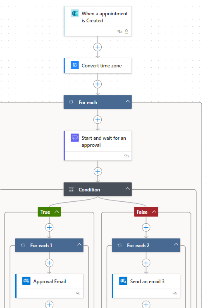This screenshot has width=210, height=308.
Task: Click the Outlook icon on the appointment trigger
Action: (x=75, y=13)
